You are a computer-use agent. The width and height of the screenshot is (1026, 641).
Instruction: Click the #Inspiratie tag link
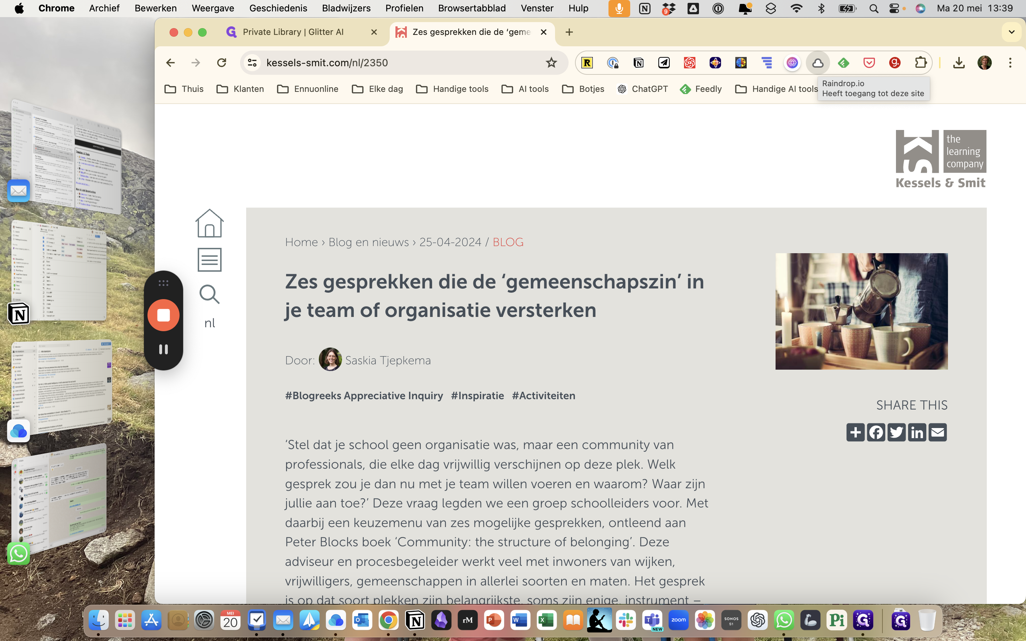pyautogui.click(x=477, y=396)
